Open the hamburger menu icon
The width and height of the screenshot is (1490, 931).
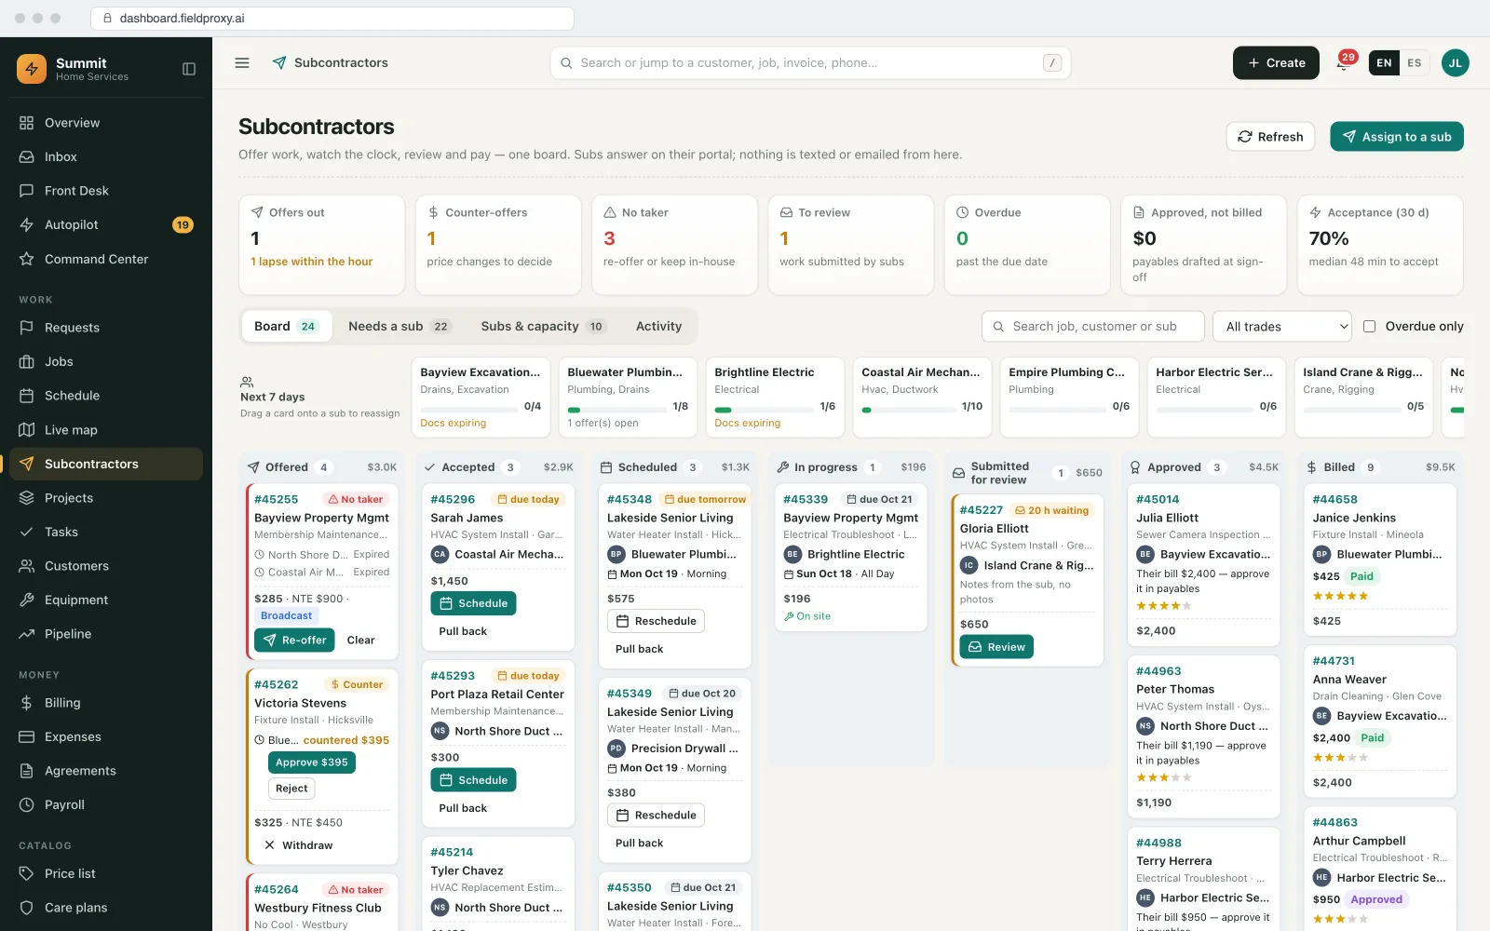click(x=242, y=63)
